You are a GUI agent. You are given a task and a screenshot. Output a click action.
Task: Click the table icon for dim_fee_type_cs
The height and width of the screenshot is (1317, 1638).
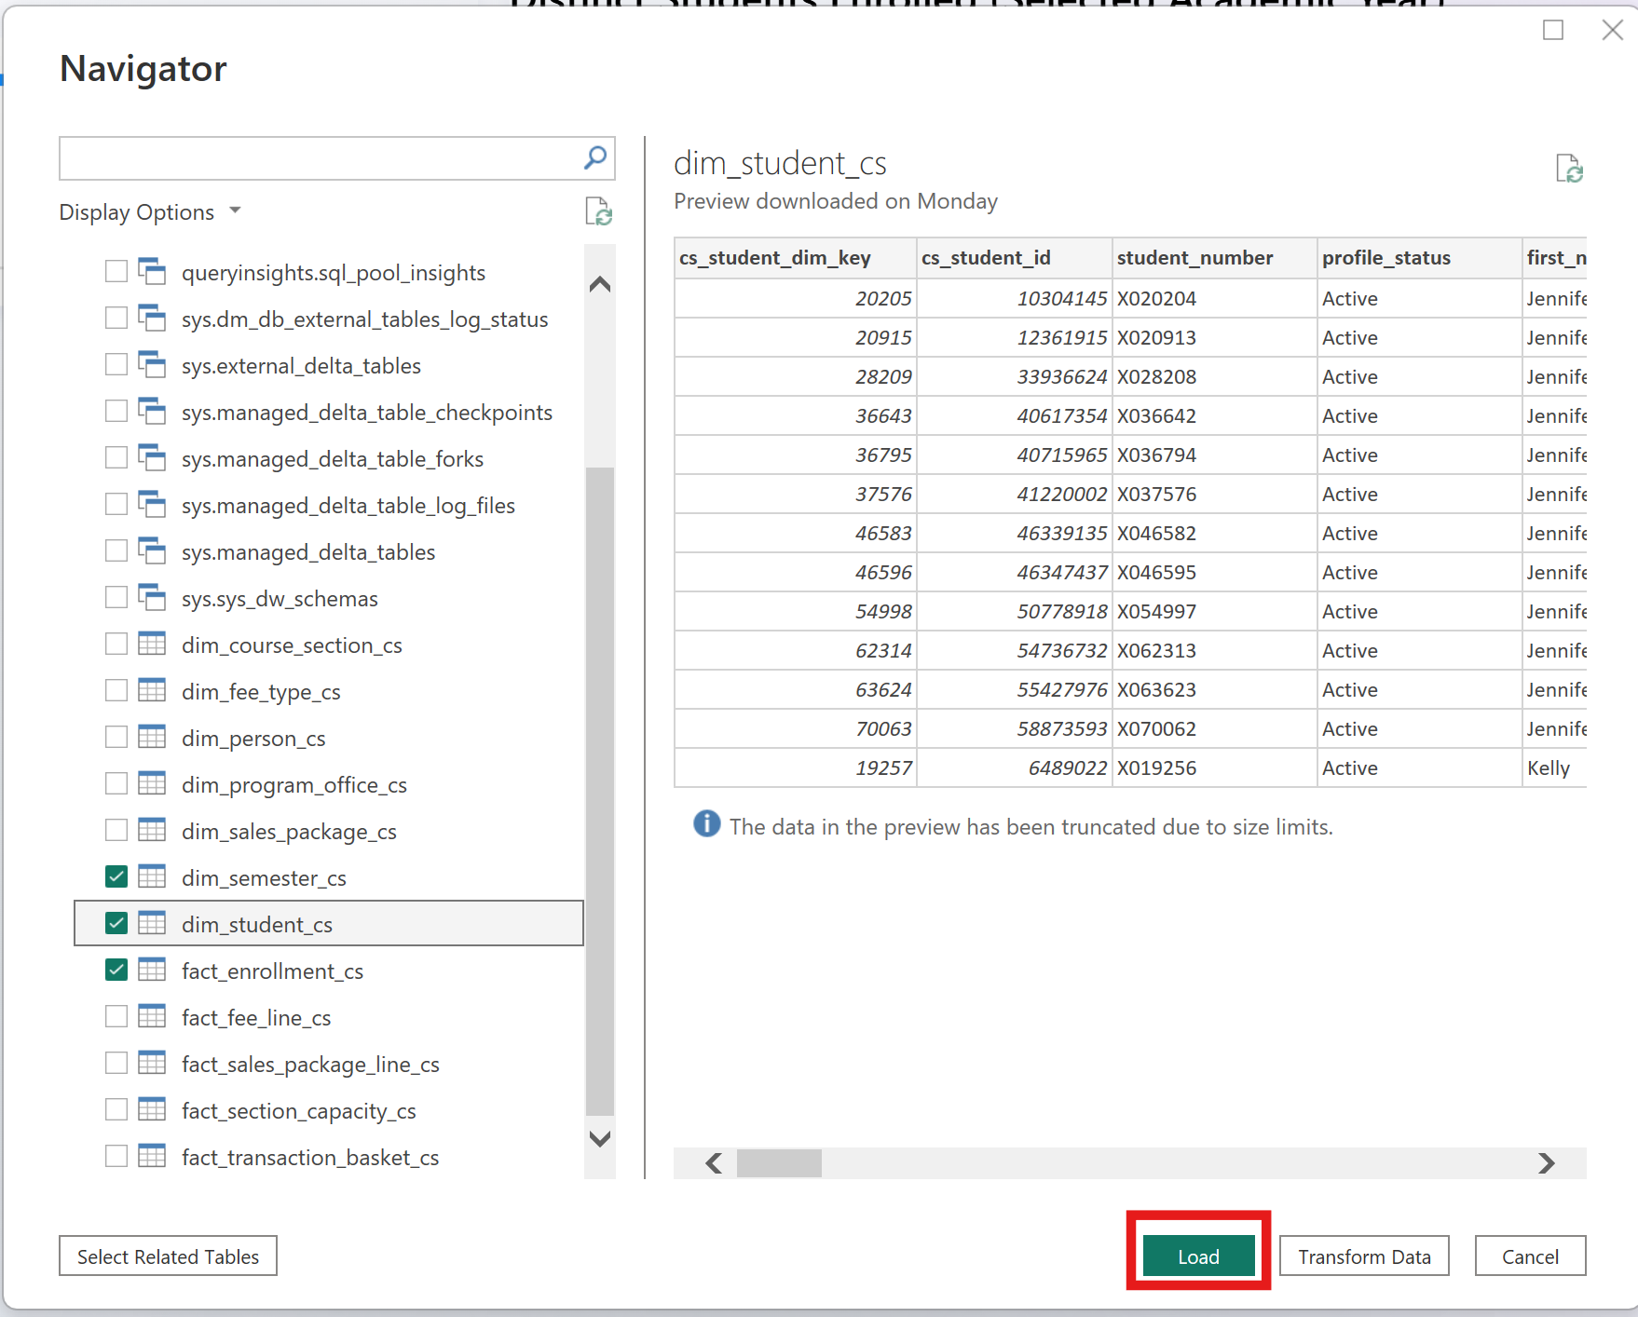[x=152, y=690]
